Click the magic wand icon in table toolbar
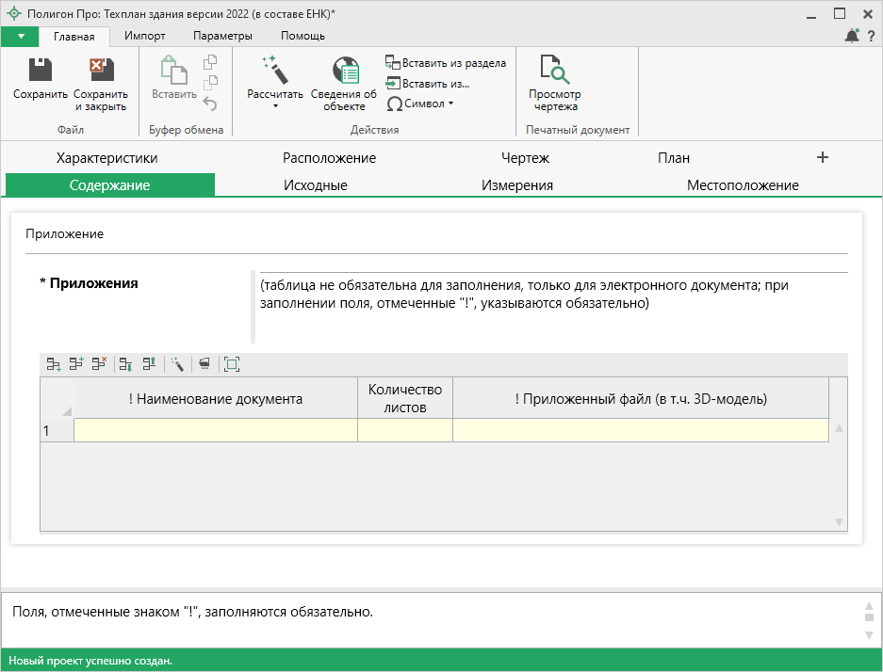The height and width of the screenshot is (672, 883). (x=177, y=363)
